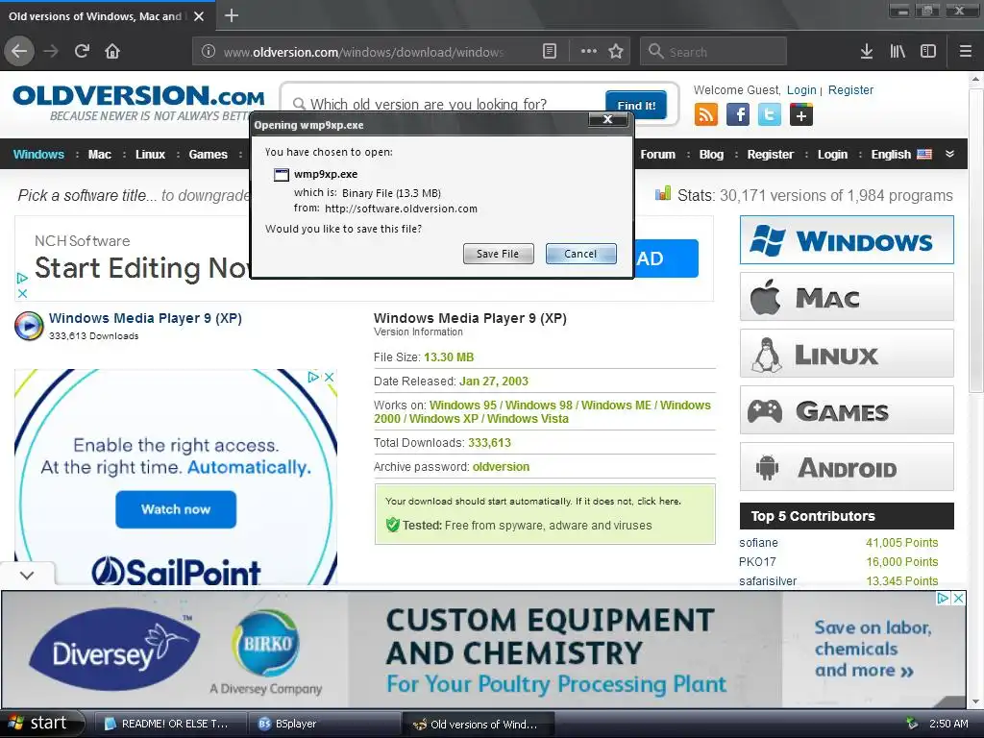Close the SailPoint ad with X icon
The image size is (984, 738).
pos(329,377)
